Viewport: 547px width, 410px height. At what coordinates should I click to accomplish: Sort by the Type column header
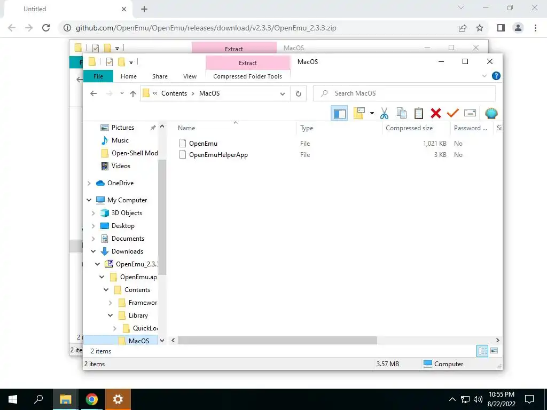(340, 128)
